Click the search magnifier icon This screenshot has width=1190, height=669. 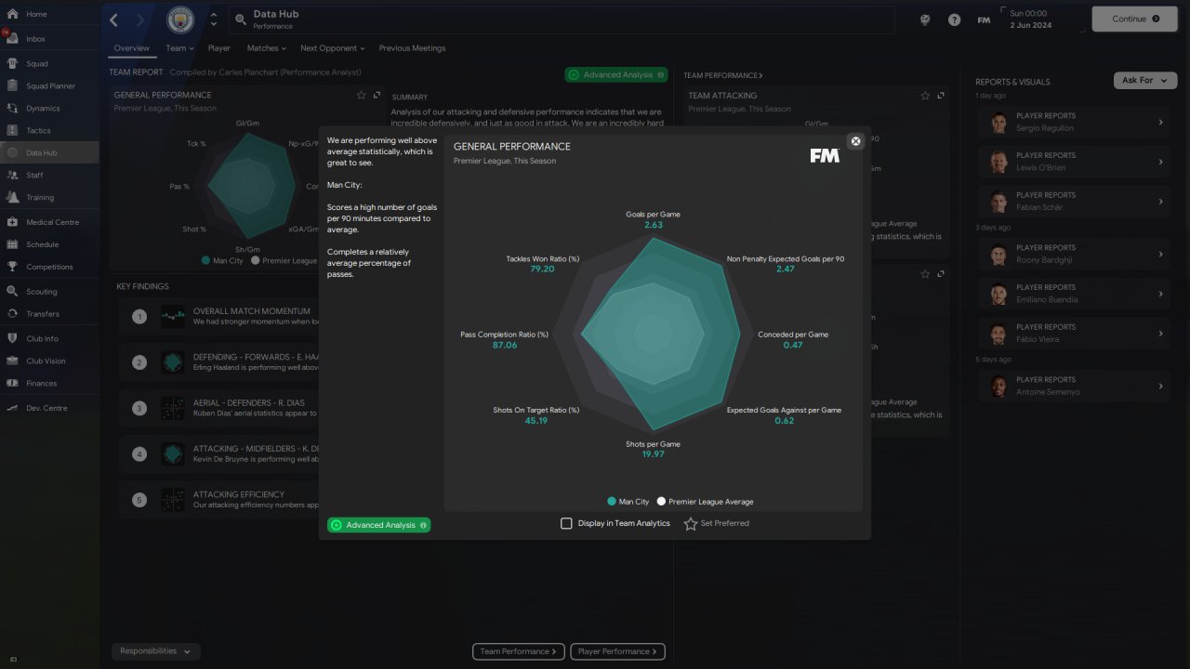click(x=240, y=20)
